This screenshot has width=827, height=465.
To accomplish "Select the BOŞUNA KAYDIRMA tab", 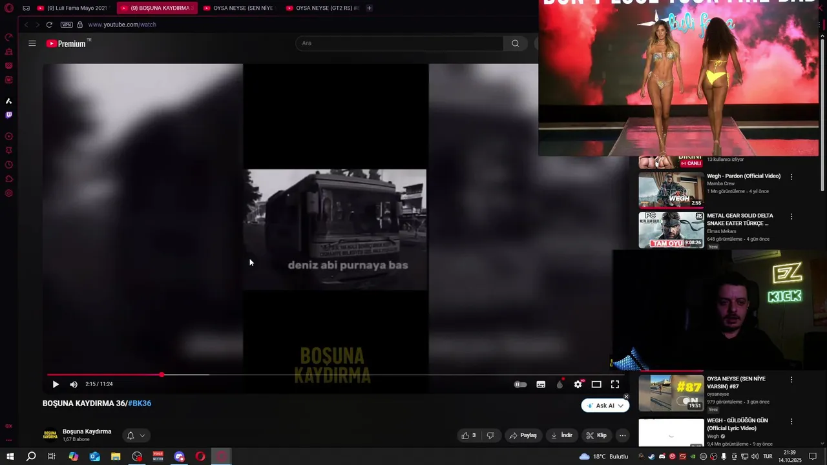I will coord(156,8).
